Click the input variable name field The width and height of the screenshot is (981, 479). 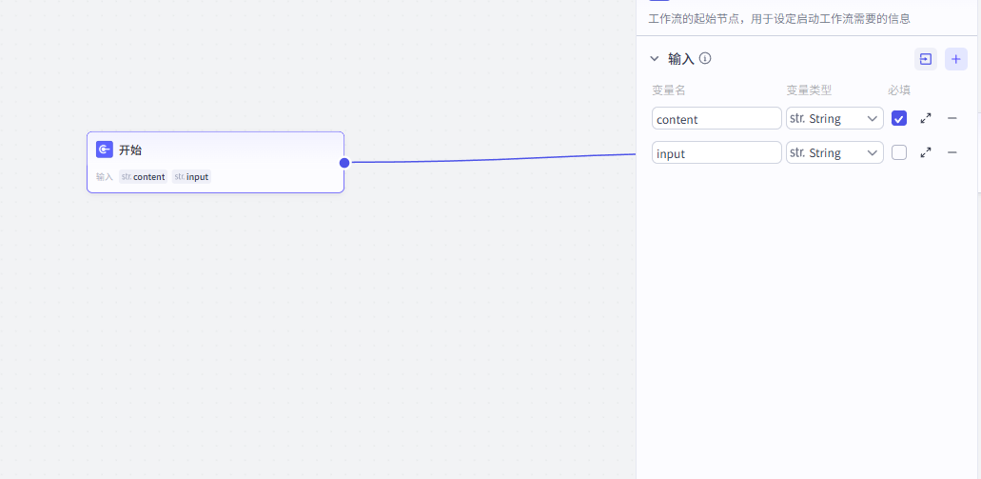(x=716, y=152)
